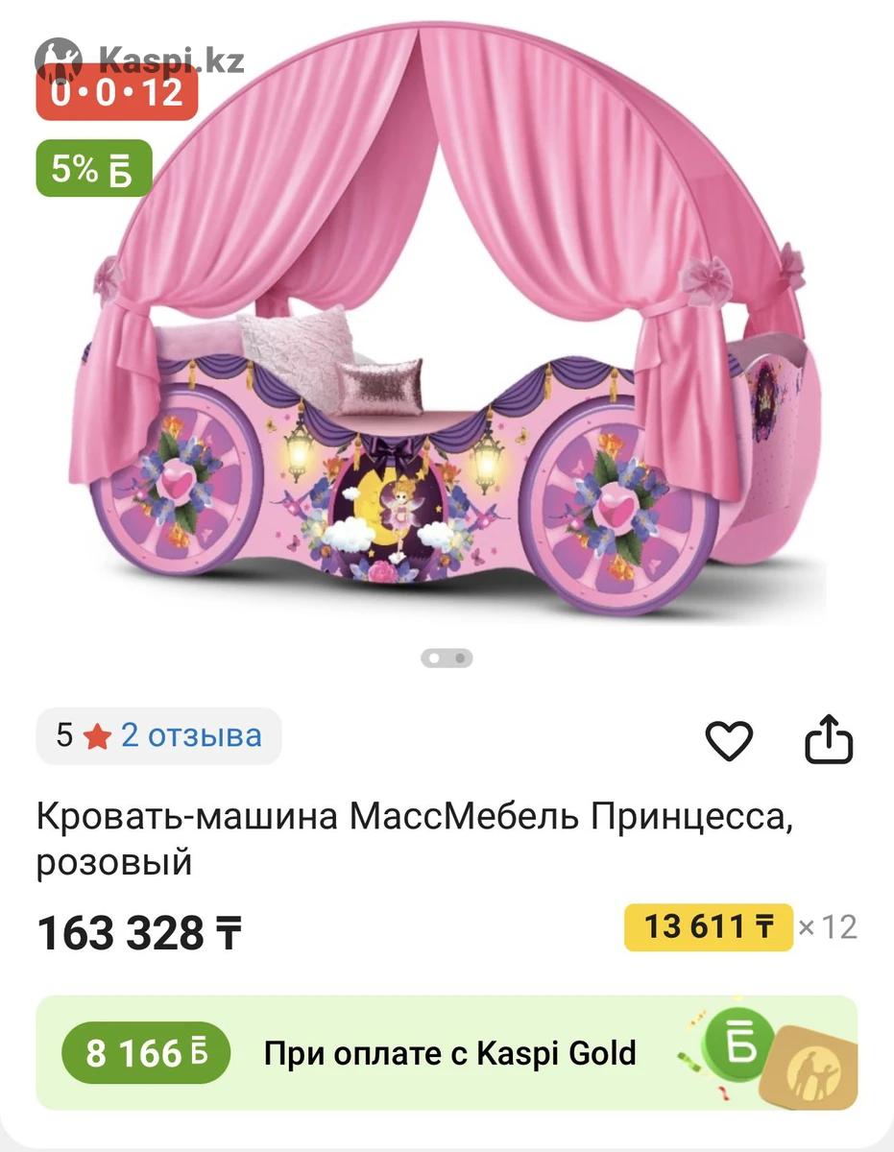
Task: Select the second image pagination dot
Action: 460,659
